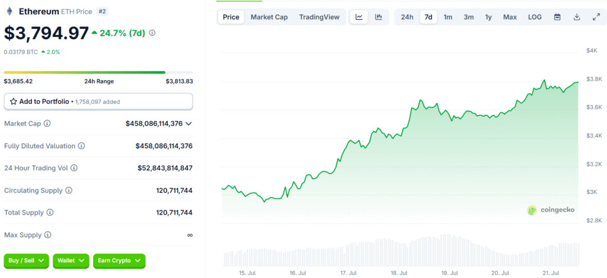Show the Max Supply info icon
607x278 pixels.
[47, 235]
